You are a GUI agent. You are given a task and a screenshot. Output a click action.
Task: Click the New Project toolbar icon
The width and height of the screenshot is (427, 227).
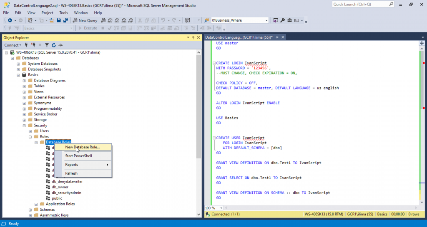(x=30, y=20)
